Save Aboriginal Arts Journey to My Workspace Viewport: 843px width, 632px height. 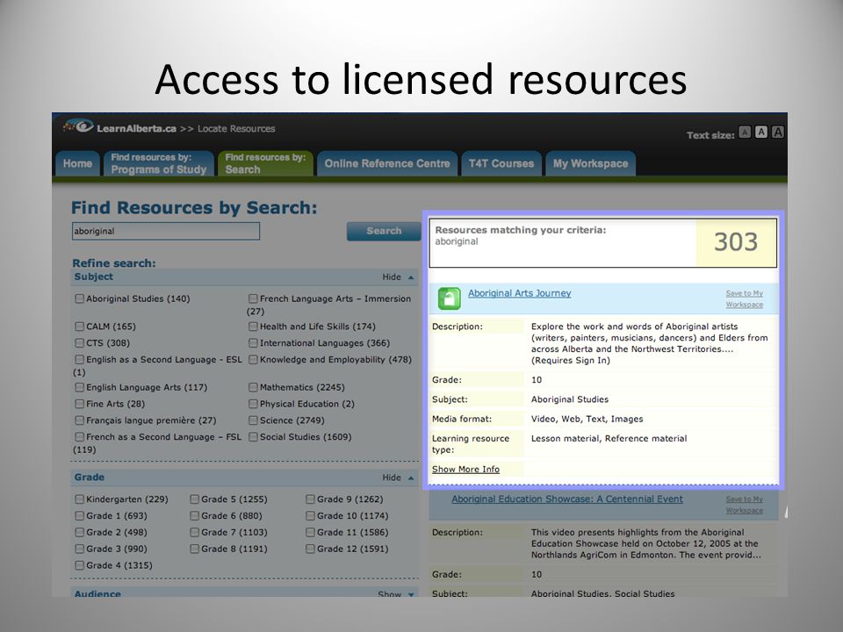click(744, 298)
